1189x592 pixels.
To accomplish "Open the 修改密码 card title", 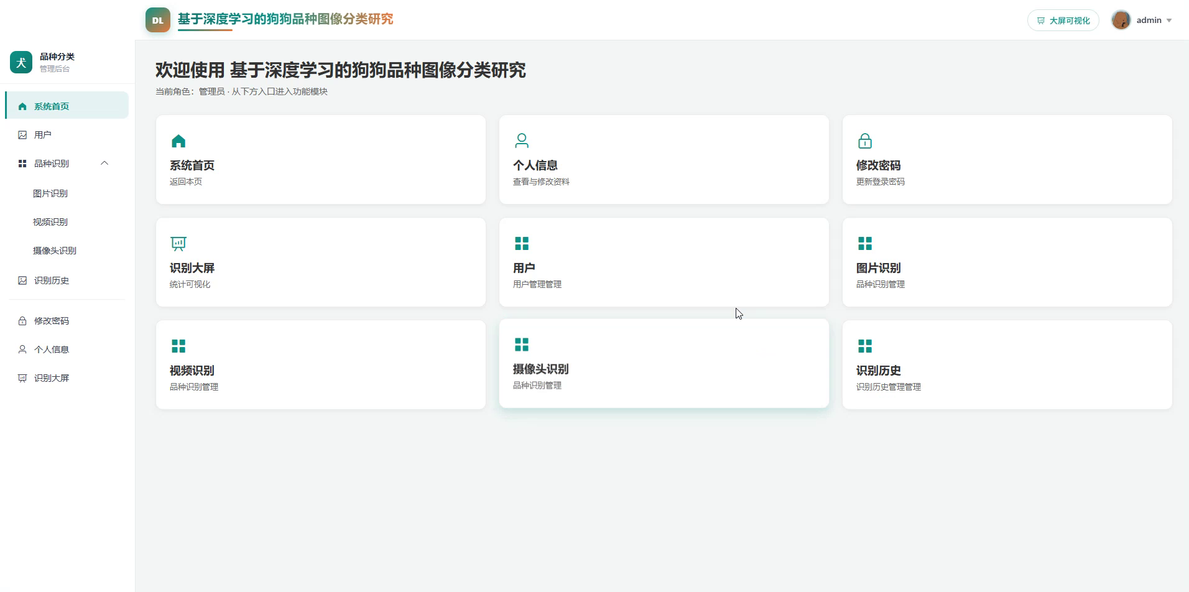I will [x=879, y=165].
